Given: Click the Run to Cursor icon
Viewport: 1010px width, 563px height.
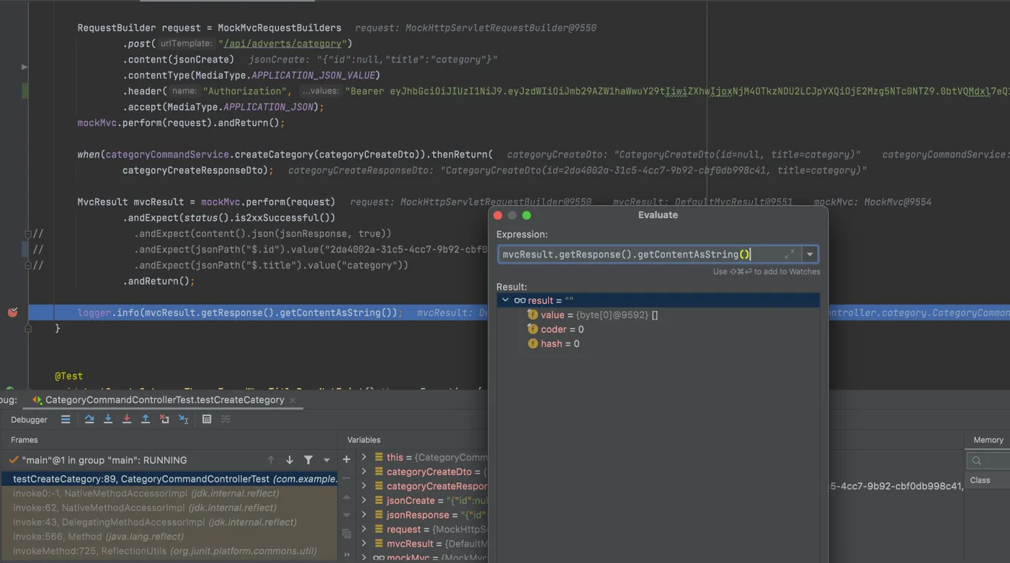Looking at the screenshot, I should pyautogui.click(x=183, y=419).
